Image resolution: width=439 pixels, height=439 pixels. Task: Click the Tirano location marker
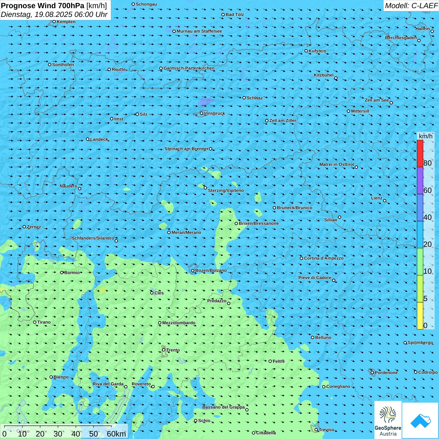pyautogui.click(x=35, y=322)
